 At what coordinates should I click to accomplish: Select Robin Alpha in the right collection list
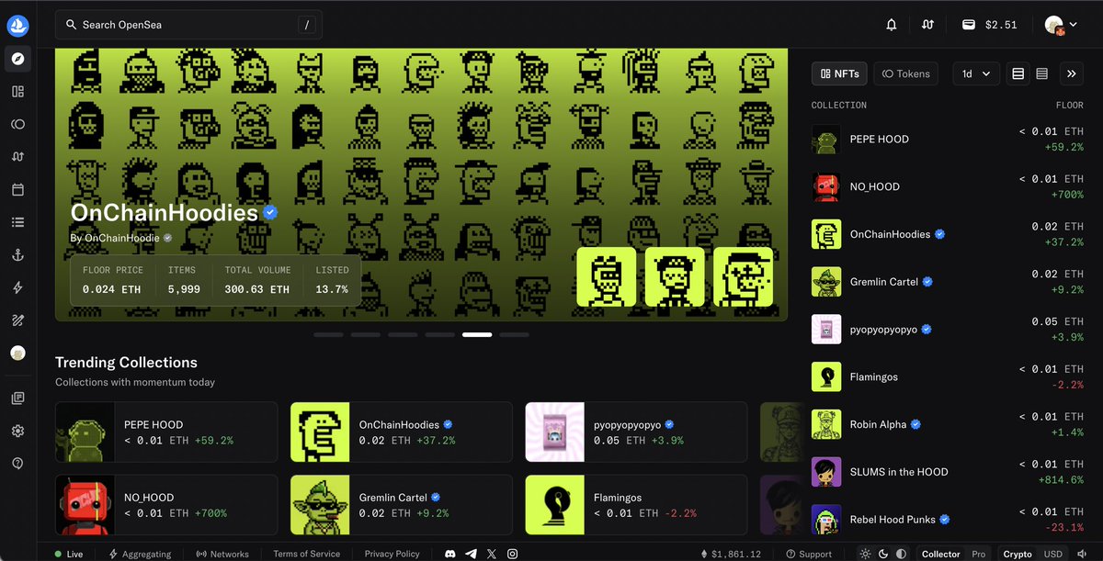pyautogui.click(x=948, y=424)
